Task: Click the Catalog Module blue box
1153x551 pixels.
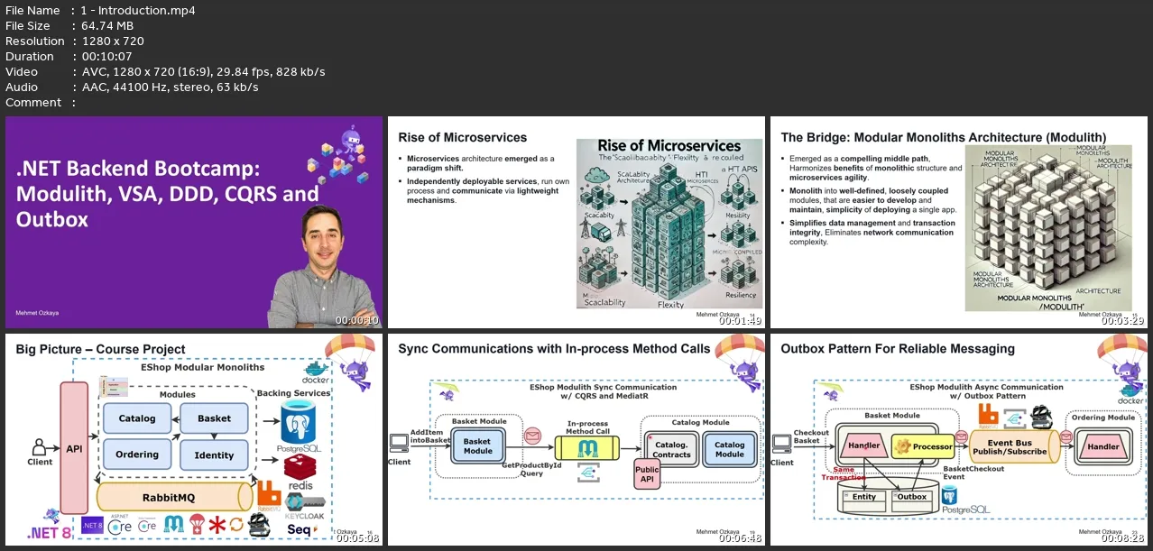Action: [x=730, y=449]
